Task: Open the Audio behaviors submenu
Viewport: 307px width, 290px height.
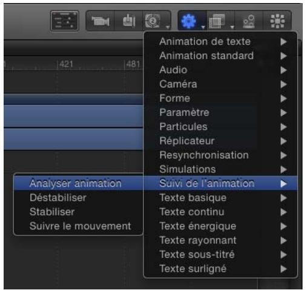Action: (220, 70)
